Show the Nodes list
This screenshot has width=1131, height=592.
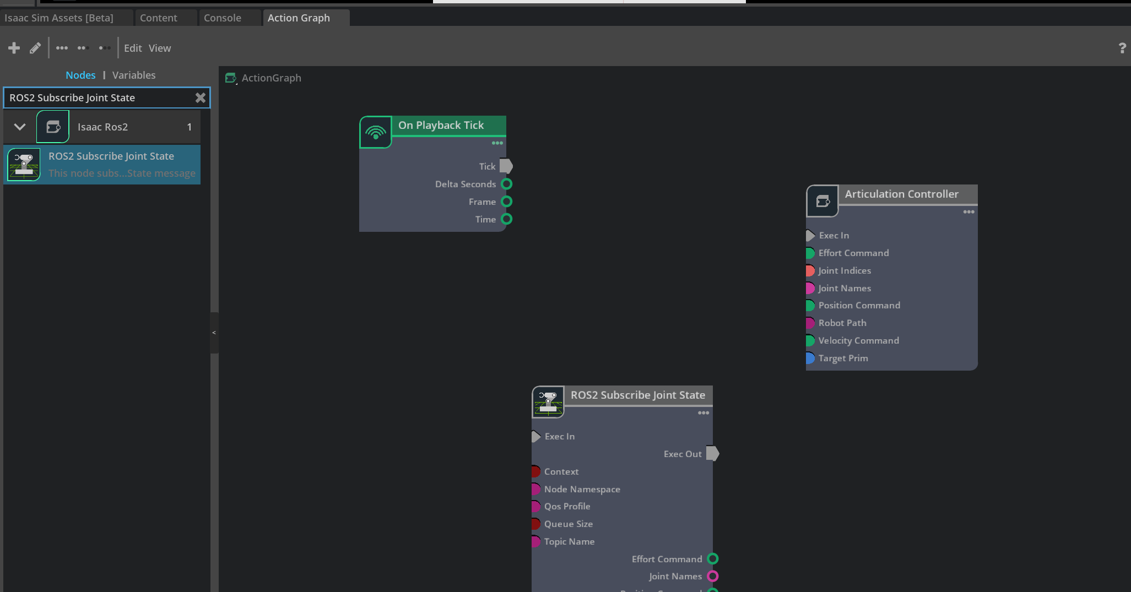80,75
